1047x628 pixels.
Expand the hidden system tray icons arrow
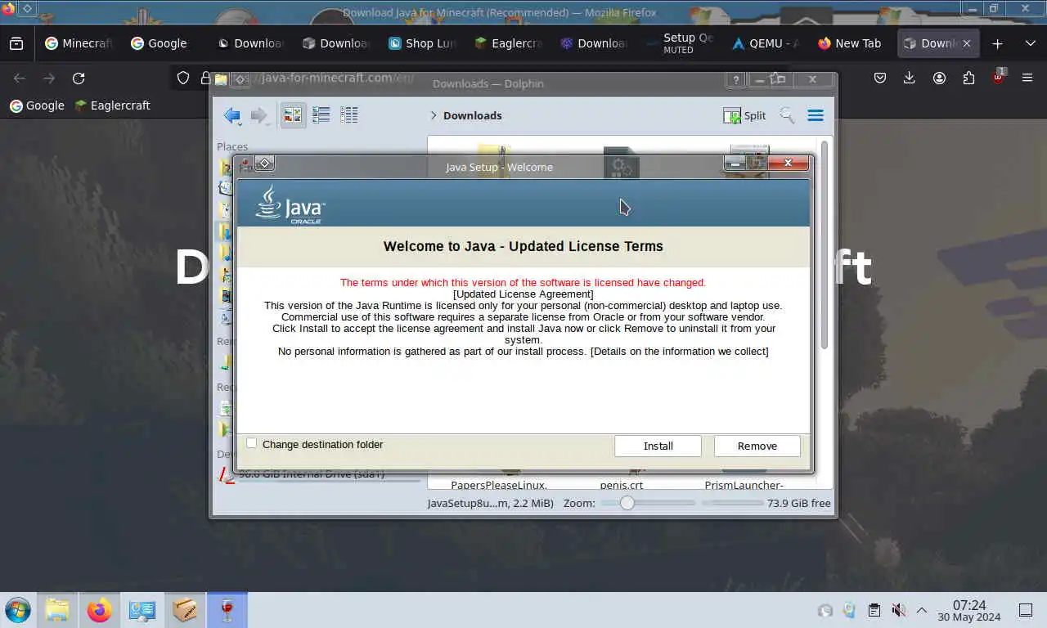(922, 610)
